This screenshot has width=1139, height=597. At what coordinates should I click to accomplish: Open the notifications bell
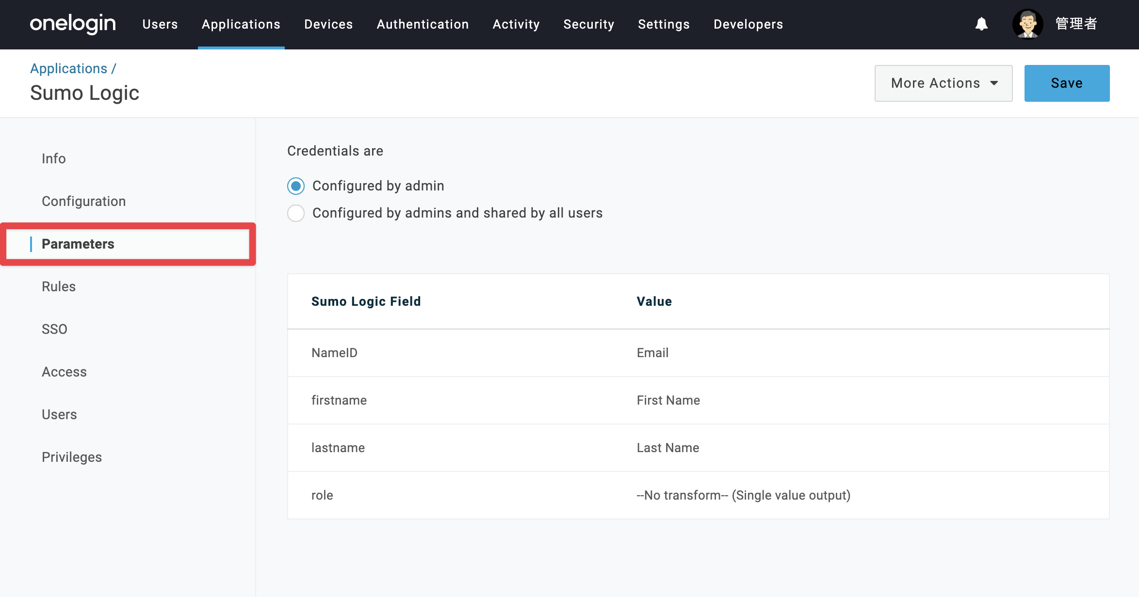[x=981, y=24]
